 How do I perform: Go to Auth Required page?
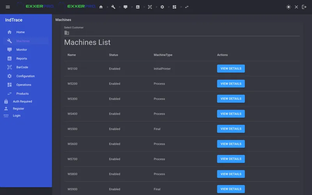(22, 101)
